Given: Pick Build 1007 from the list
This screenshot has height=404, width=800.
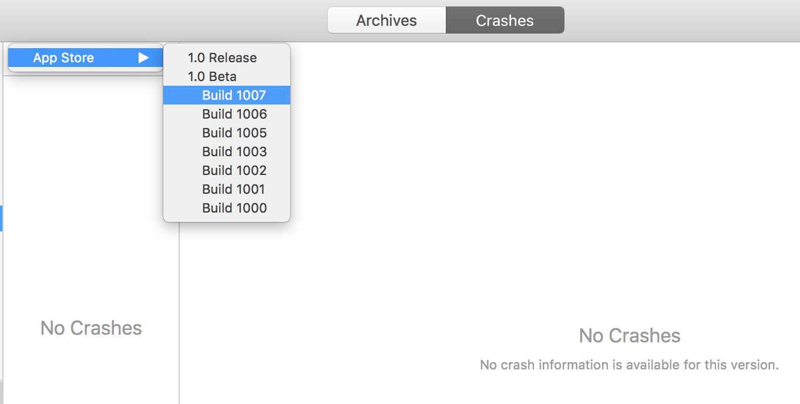Looking at the screenshot, I should coord(234,95).
